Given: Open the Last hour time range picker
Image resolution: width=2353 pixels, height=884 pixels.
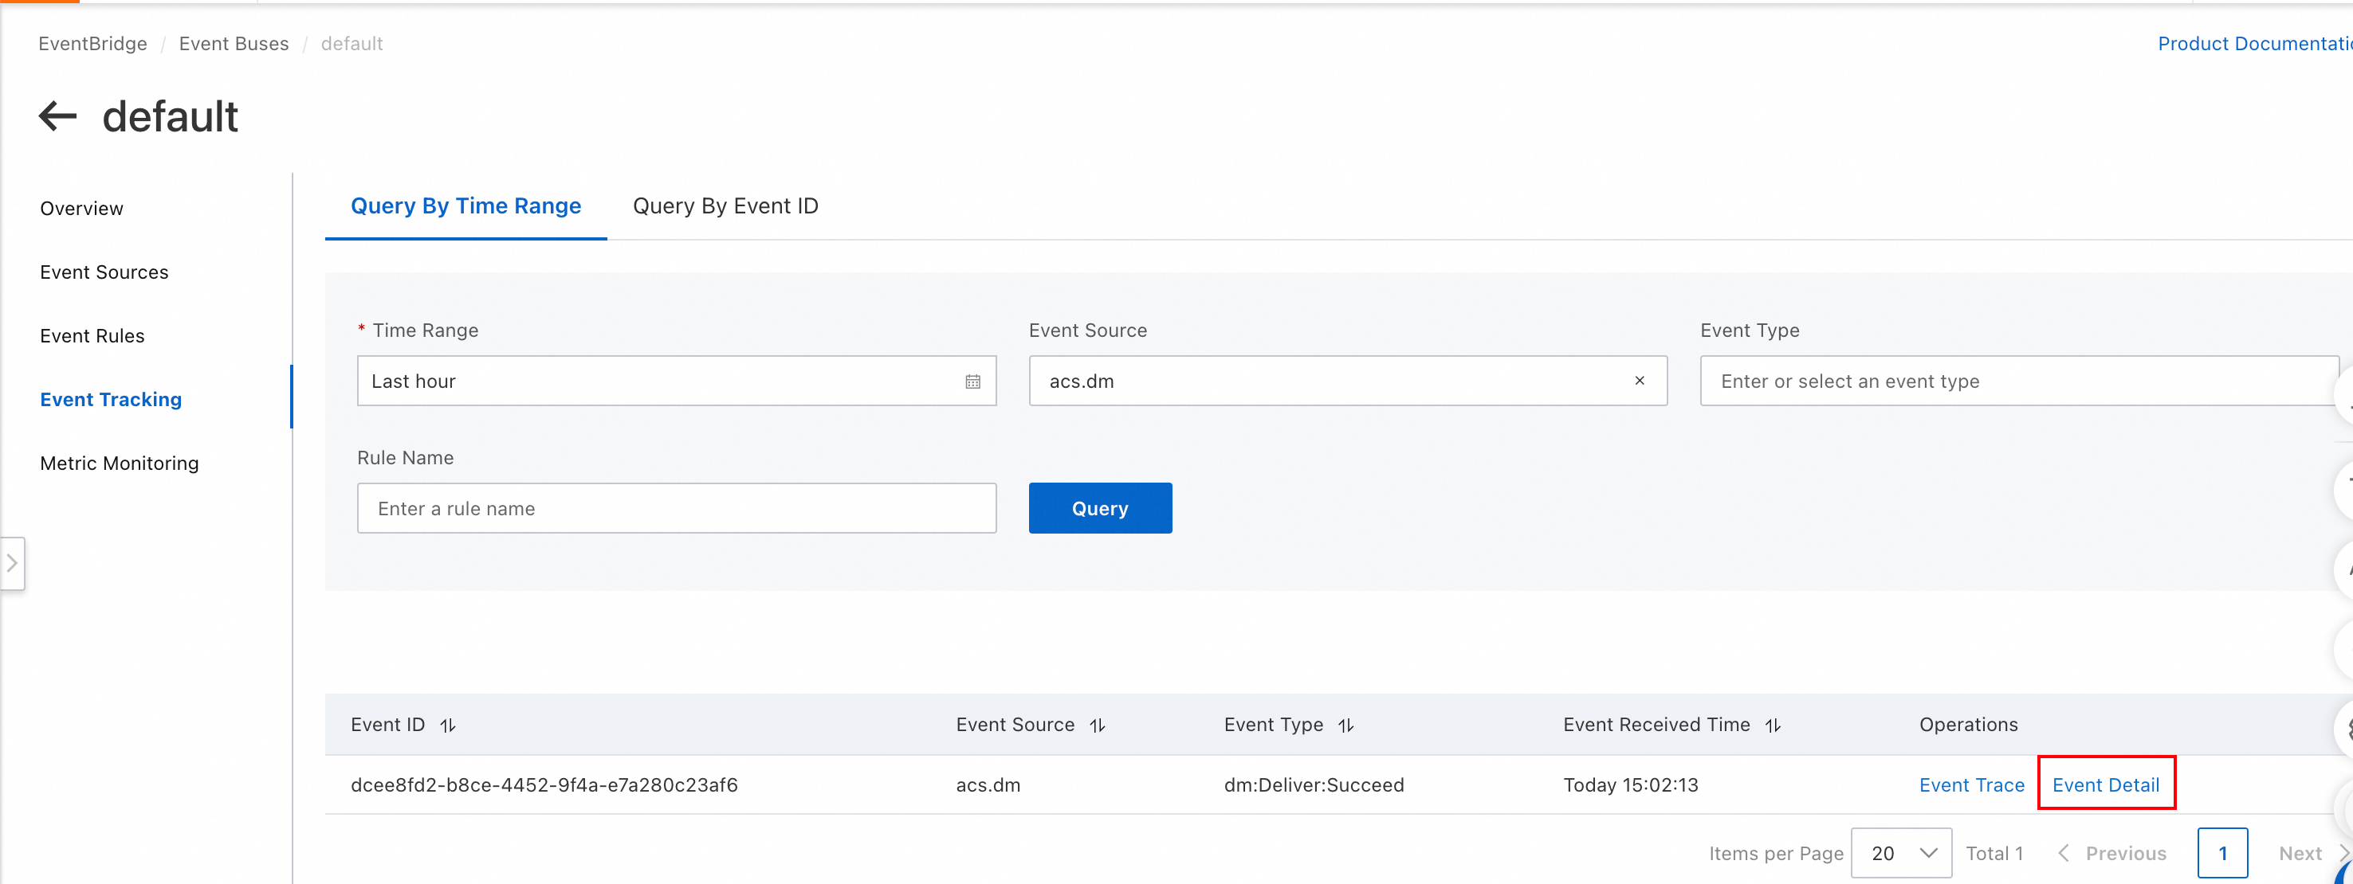Looking at the screenshot, I should [658, 381].
